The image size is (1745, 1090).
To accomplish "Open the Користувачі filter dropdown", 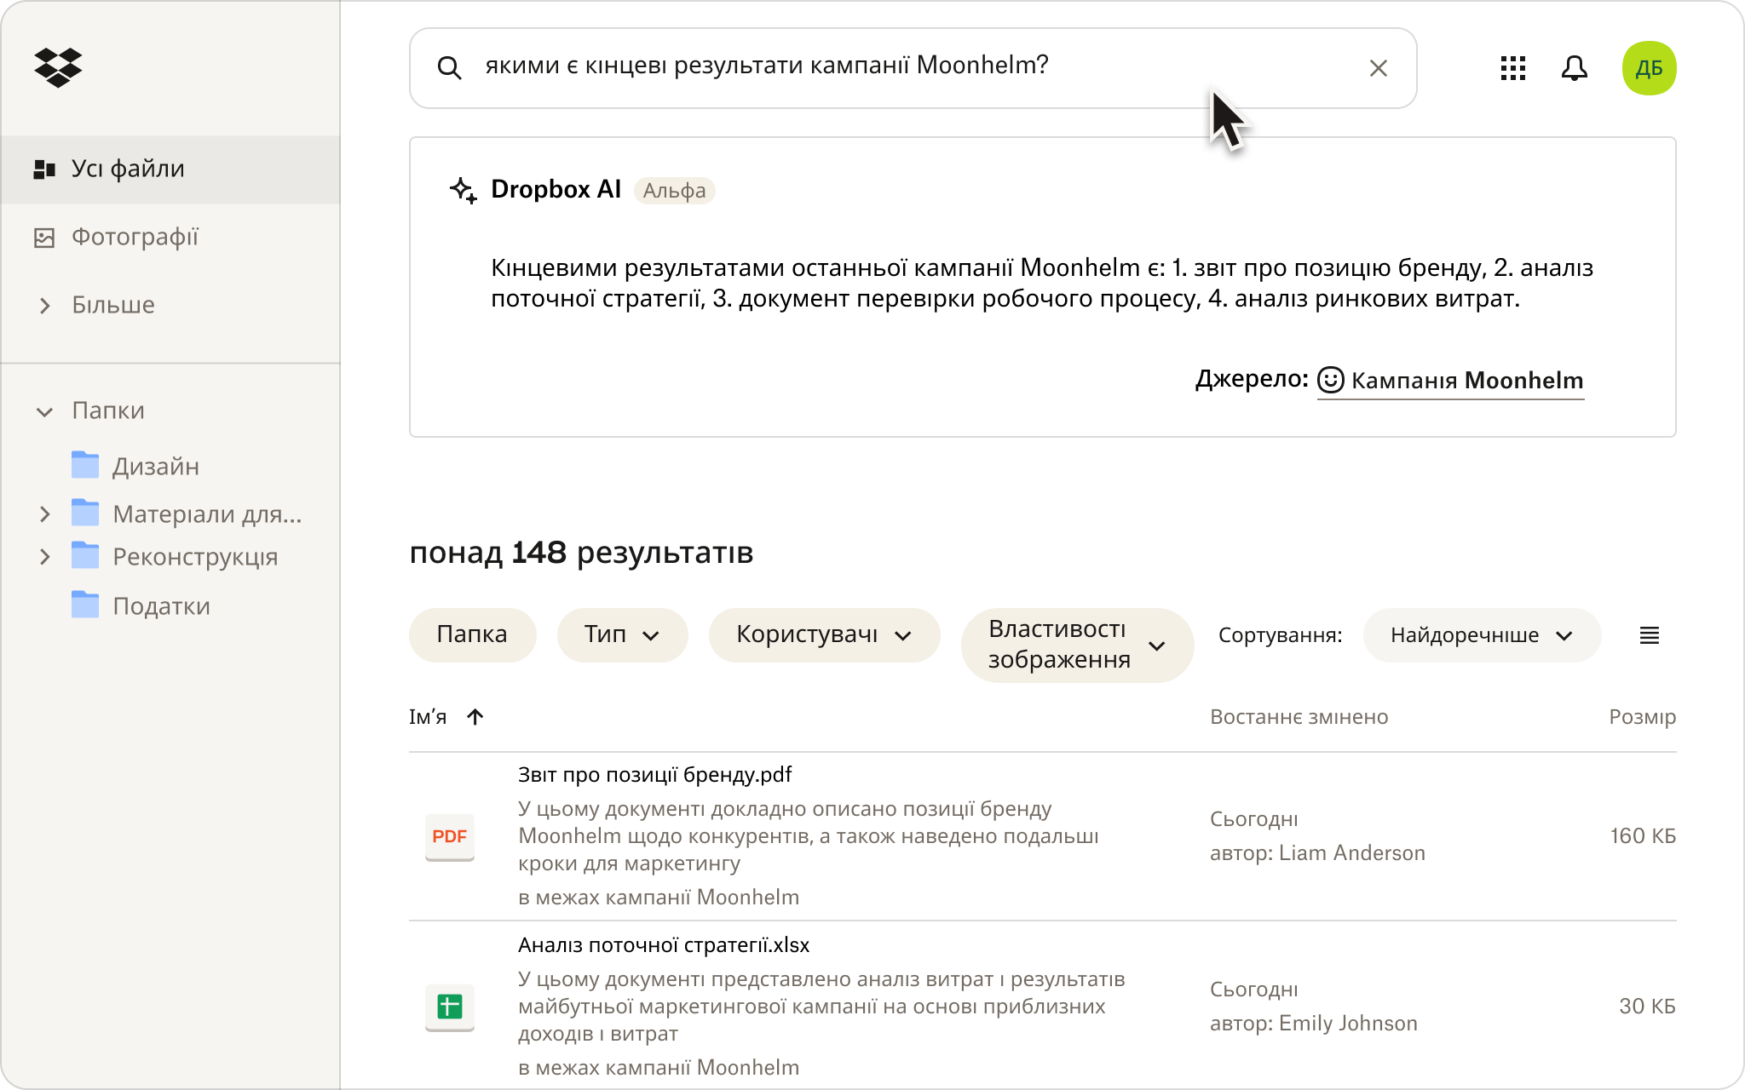I will (x=824, y=634).
